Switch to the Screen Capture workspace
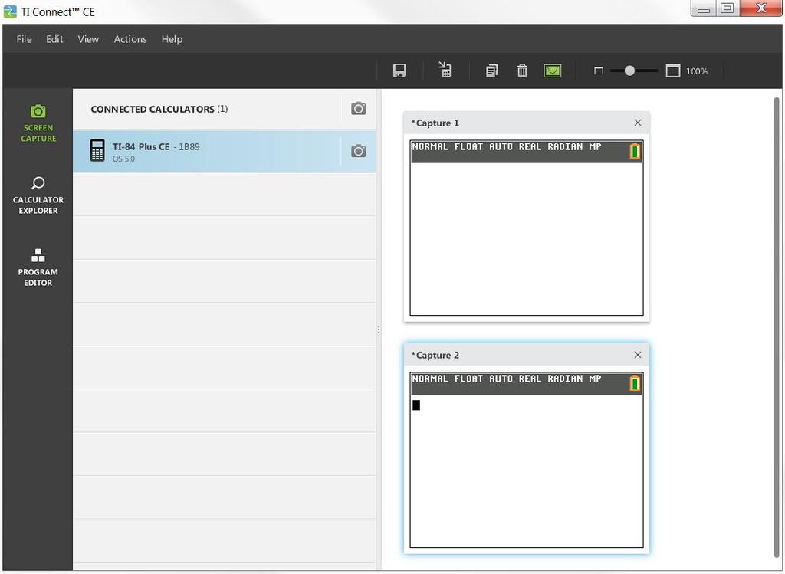Viewport: 785px width, 574px height. pos(38,123)
